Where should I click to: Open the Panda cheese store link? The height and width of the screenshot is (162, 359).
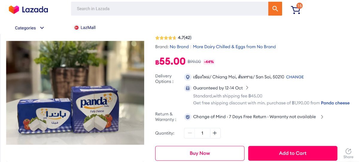pyautogui.click(x=335, y=103)
